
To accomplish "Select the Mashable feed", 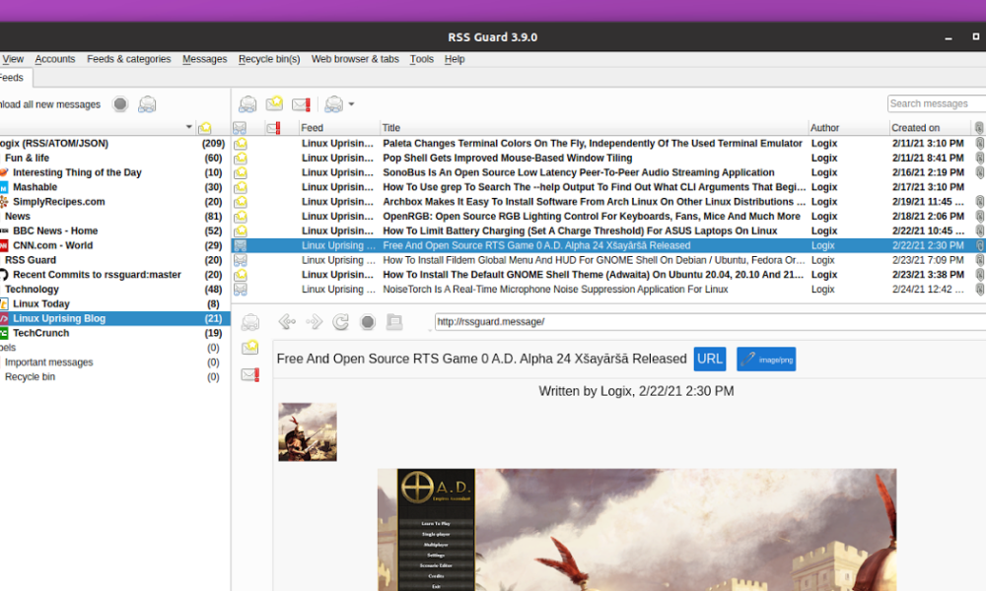I will tap(35, 187).
